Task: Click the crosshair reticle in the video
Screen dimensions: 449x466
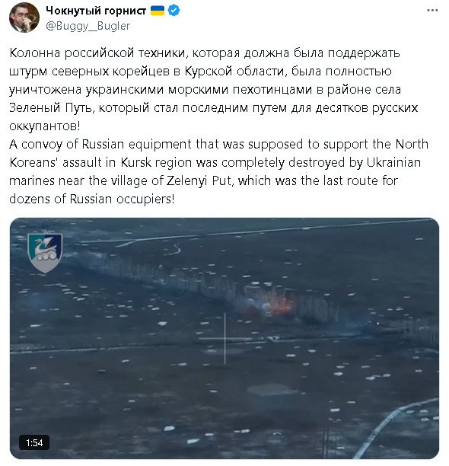Action: (x=224, y=338)
